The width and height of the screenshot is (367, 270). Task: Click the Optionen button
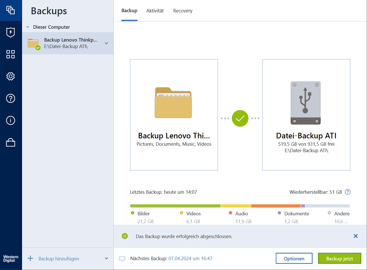click(294, 258)
